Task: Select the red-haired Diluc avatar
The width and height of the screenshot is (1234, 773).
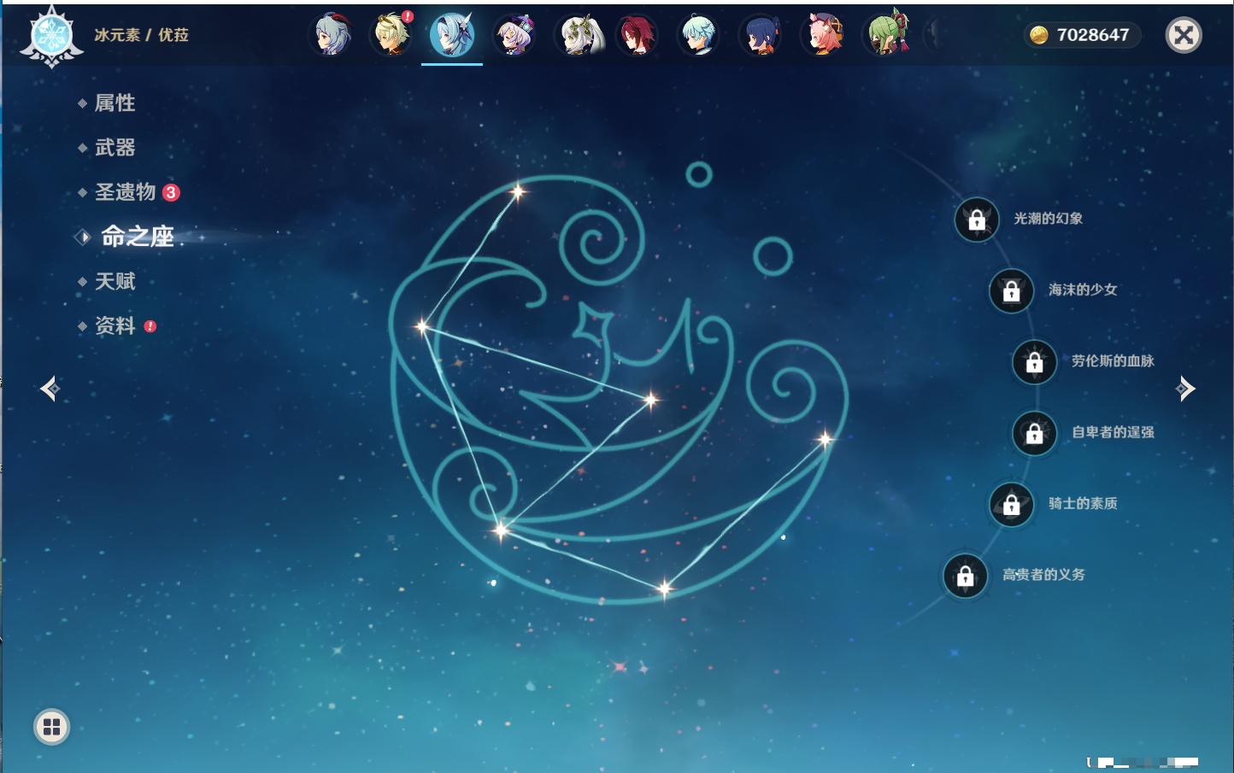Action: 638,35
